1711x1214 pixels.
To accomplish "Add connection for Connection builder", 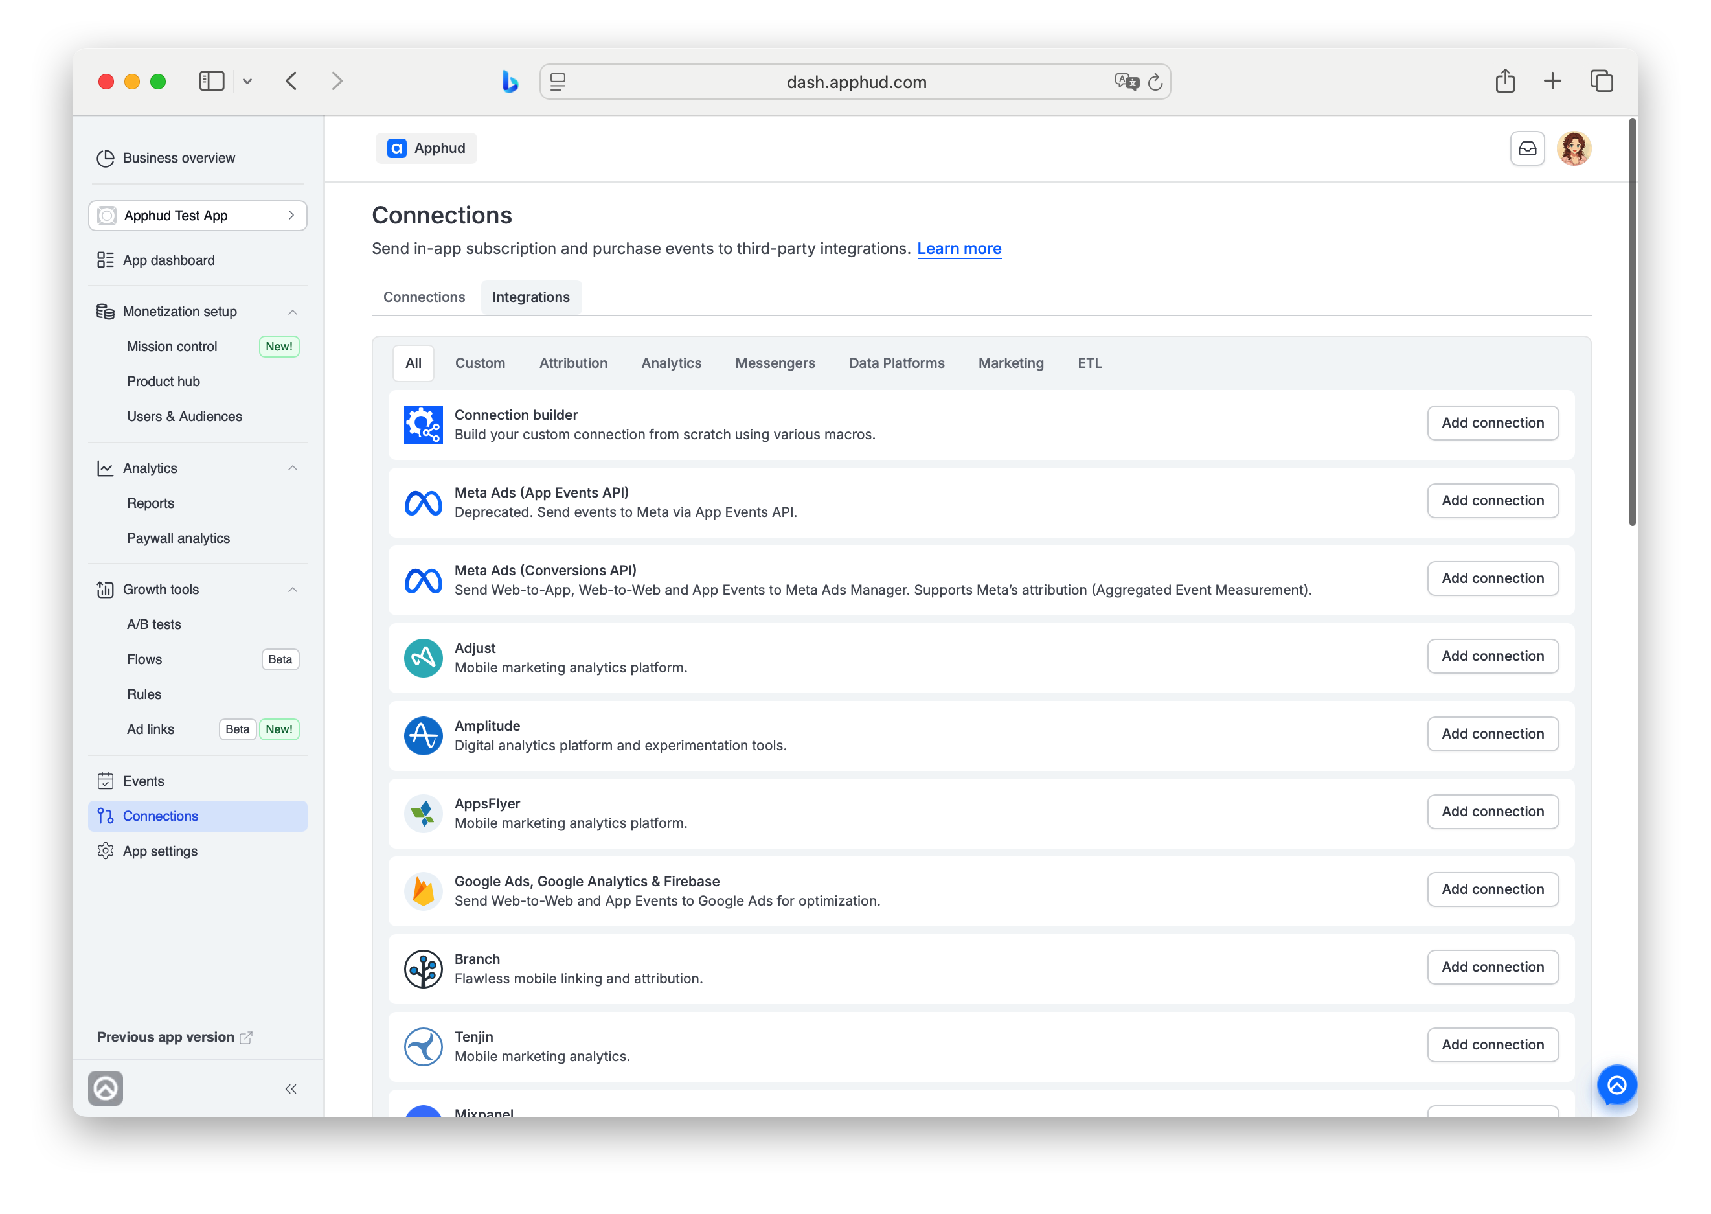I will pos(1492,423).
